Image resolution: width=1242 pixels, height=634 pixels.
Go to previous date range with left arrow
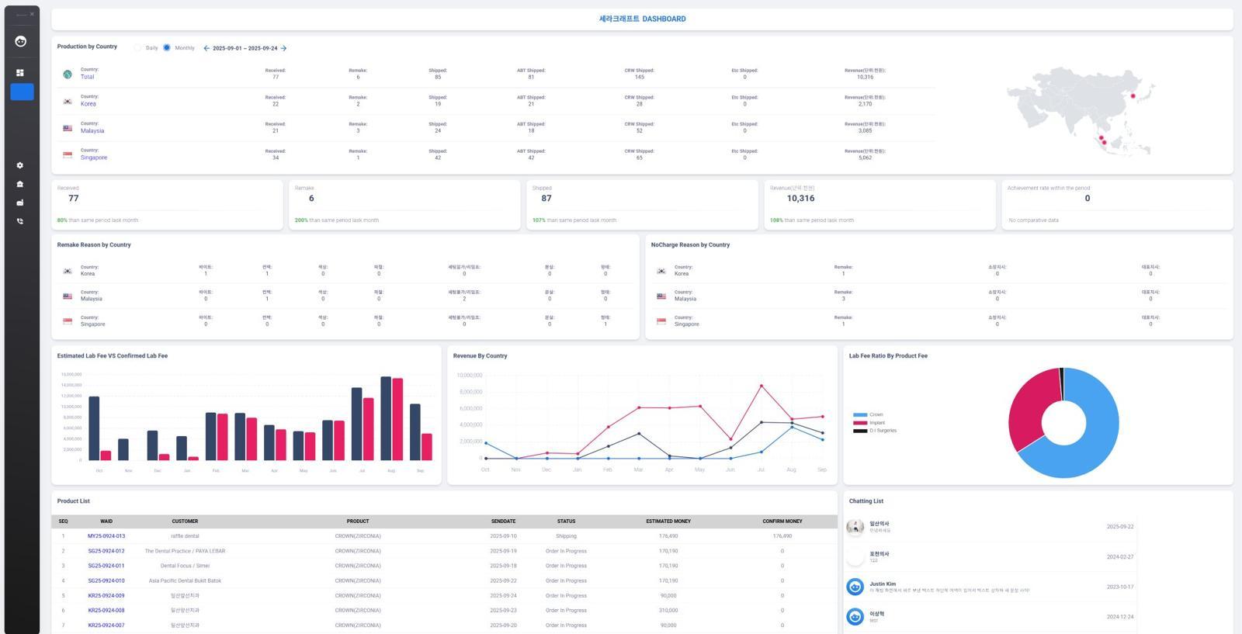[x=206, y=48]
